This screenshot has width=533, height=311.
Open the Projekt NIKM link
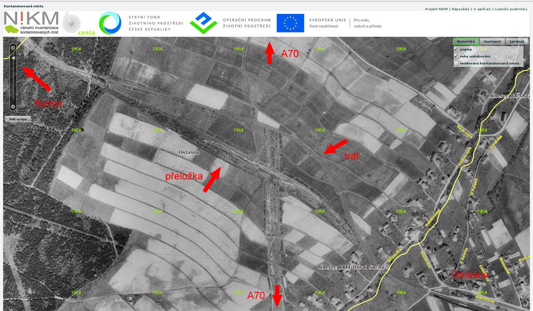[x=436, y=9]
